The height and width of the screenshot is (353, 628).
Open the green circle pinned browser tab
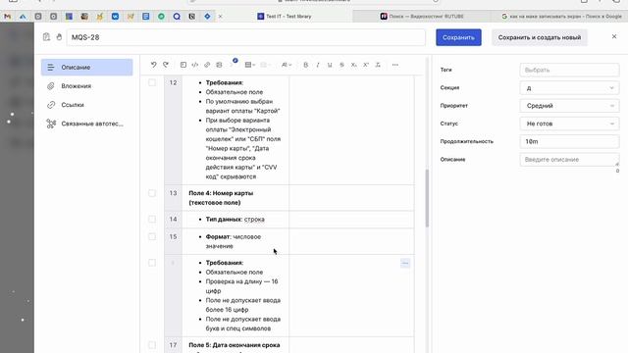(x=161, y=17)
